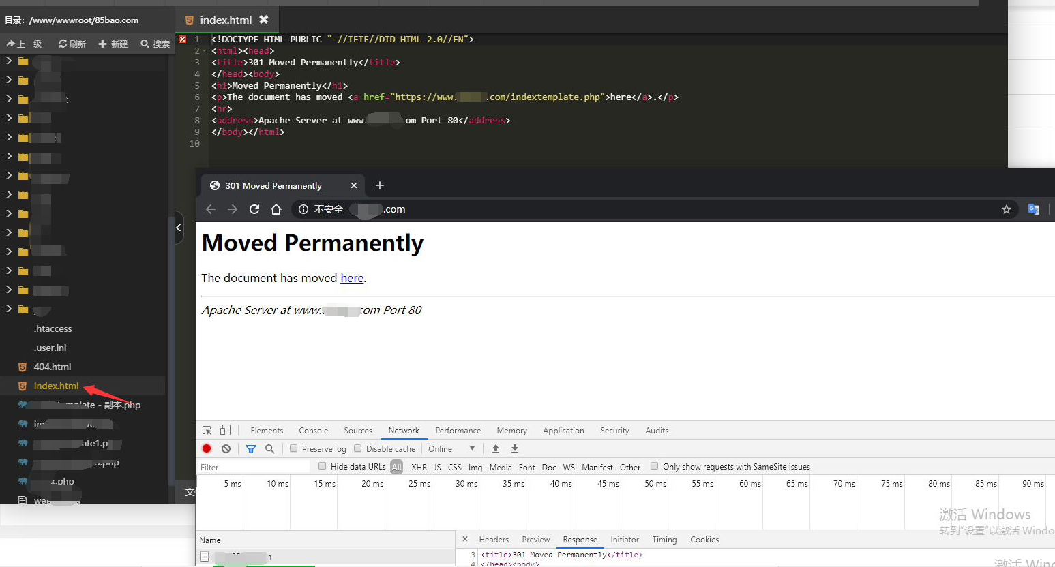View site info for 不安全 label
Image resolution: width=1055 pixels, height=567 pixels.
tap(321, 209)
